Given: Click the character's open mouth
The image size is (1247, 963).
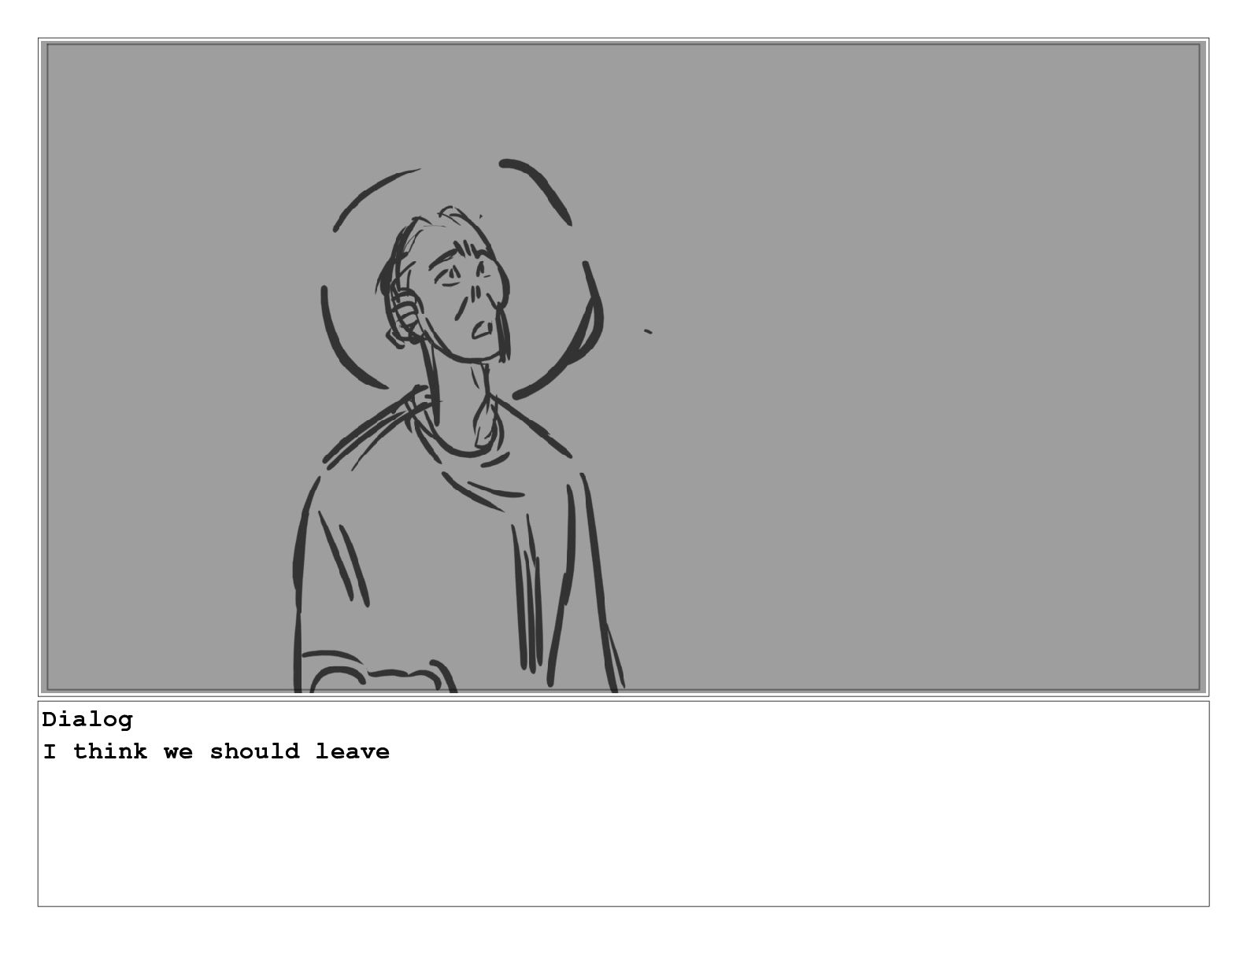Looking at the screenshot, I should tap(482, 329).
